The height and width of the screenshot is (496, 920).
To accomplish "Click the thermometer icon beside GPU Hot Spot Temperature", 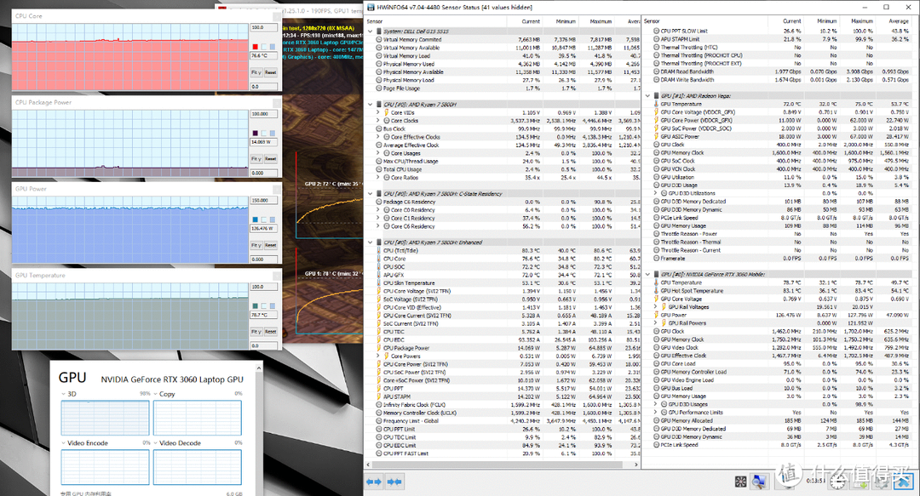I will click(656, 291).
